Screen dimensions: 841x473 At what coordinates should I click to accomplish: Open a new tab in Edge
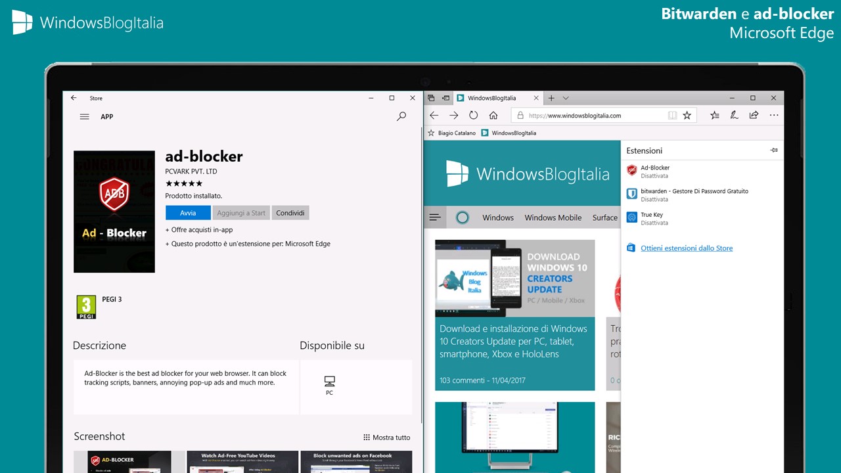[x=551, y=98]
